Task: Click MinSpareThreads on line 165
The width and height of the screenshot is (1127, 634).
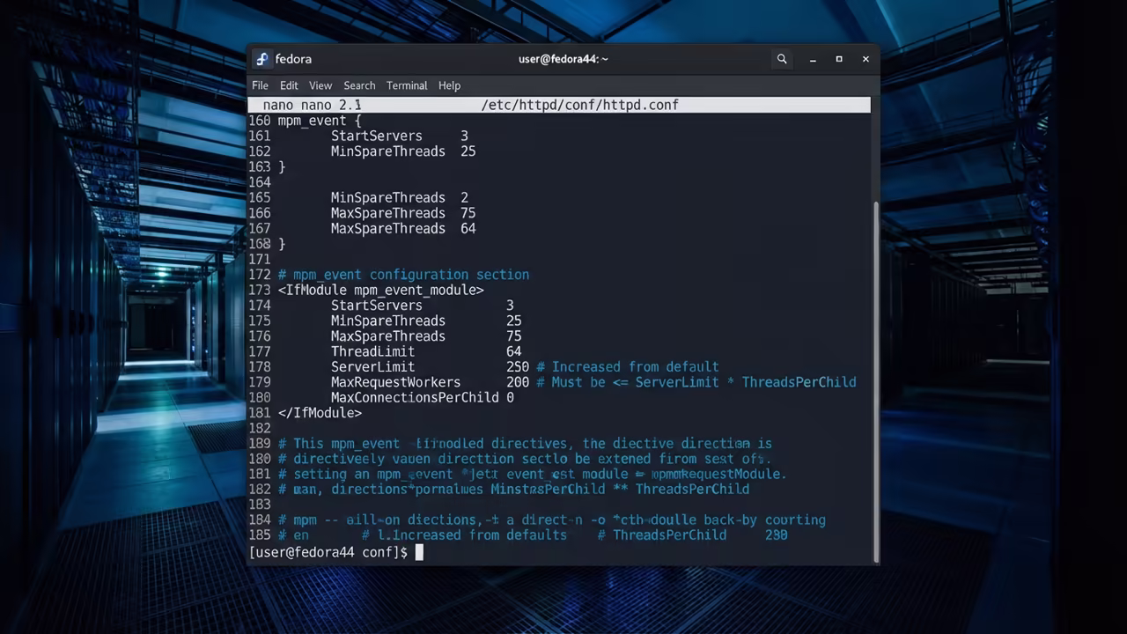Action: (387, 198)
